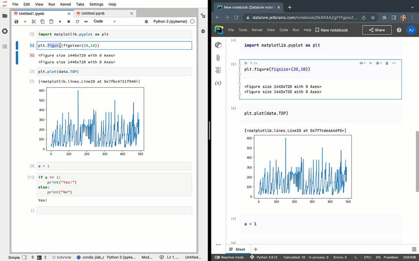Image resolution: width=419 pixels, height=261 pixels.
Task: Delete the Datalore cell with trash icon
Action: tap(387, 63)
